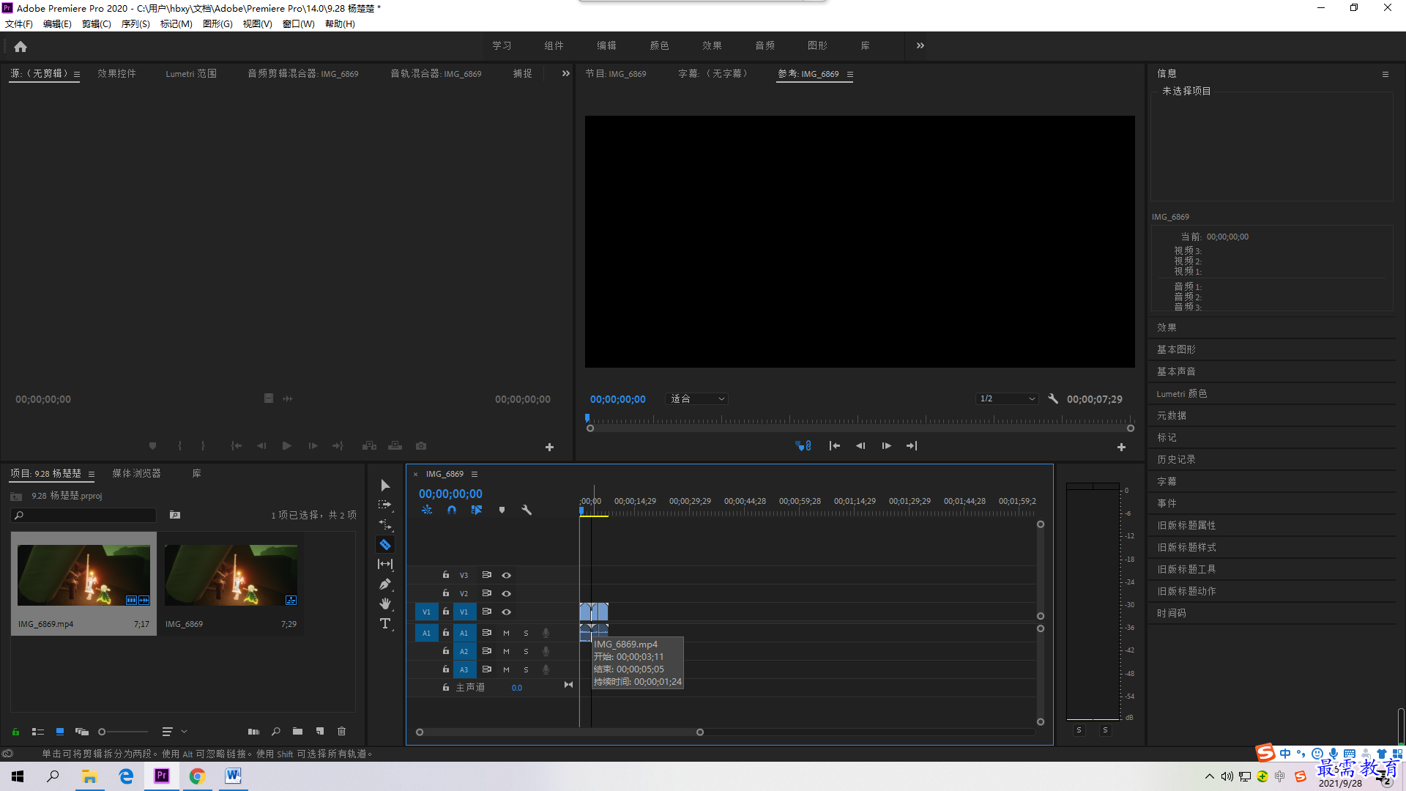The image size is (1406, 791).
Task: Open timeline display settings wrench
Action: 527,510
